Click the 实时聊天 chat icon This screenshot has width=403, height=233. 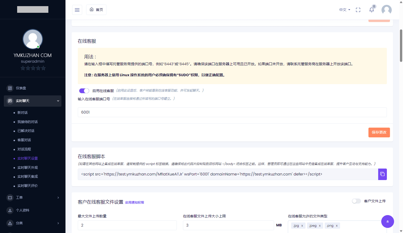pyautogui.click(x=10, y=101)
